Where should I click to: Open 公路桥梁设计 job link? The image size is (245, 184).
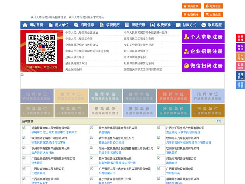tap(107, 173)
